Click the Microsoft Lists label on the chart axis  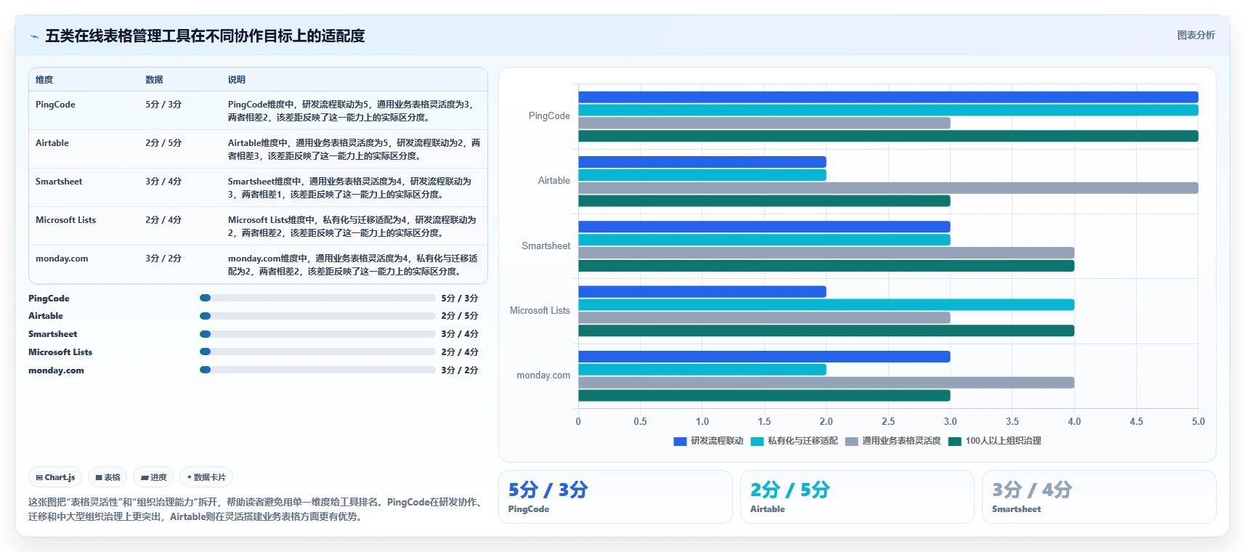point(540,311)
